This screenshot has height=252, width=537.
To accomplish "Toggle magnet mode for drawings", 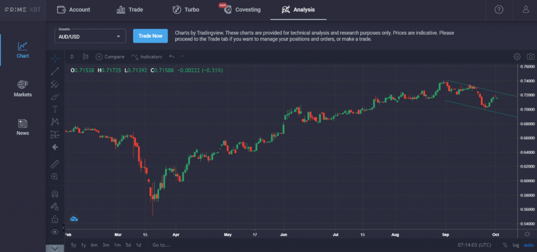I will point(55,194).
